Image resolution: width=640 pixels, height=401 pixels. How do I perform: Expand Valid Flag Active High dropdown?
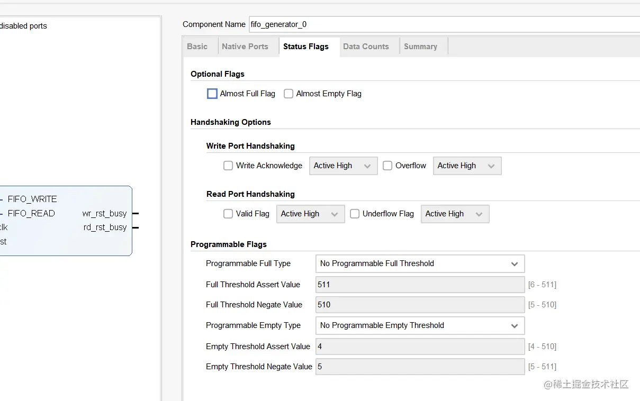tap(310, 214)
